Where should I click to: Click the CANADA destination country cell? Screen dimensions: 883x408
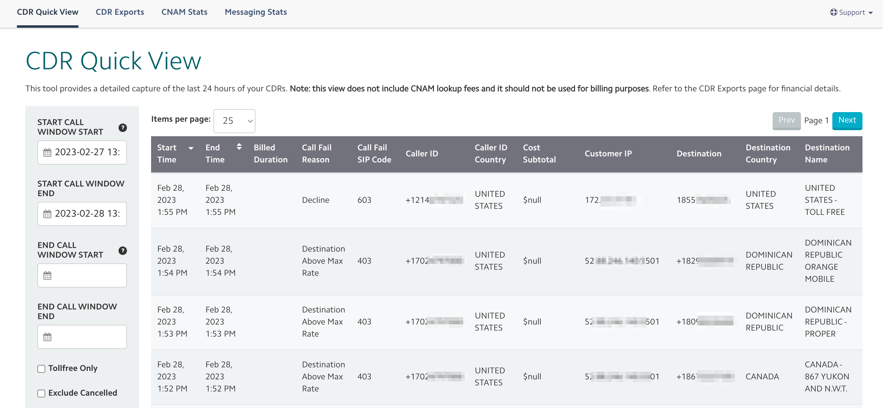(x=762, y=376)
